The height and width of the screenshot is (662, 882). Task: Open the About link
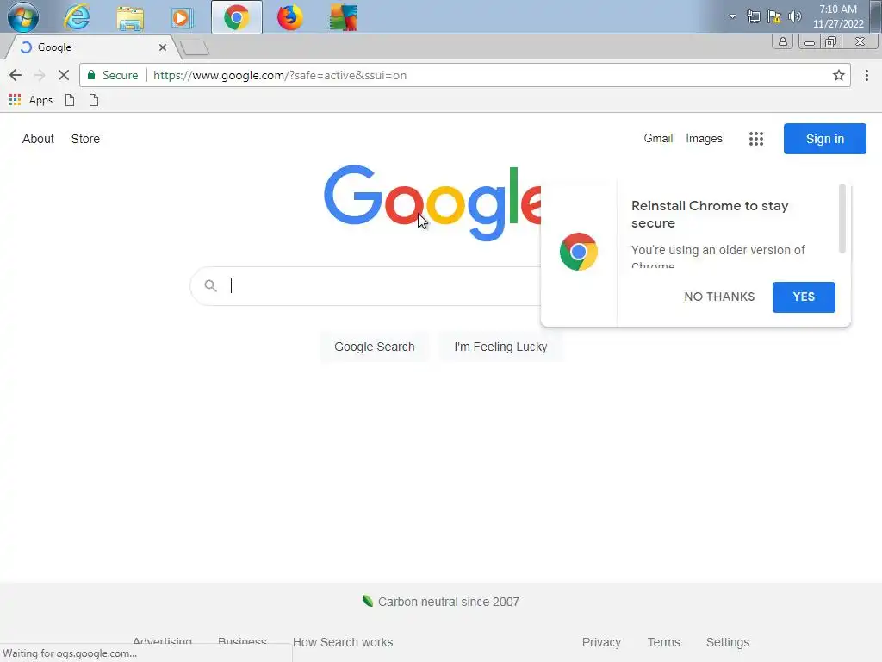coord(38,139)
